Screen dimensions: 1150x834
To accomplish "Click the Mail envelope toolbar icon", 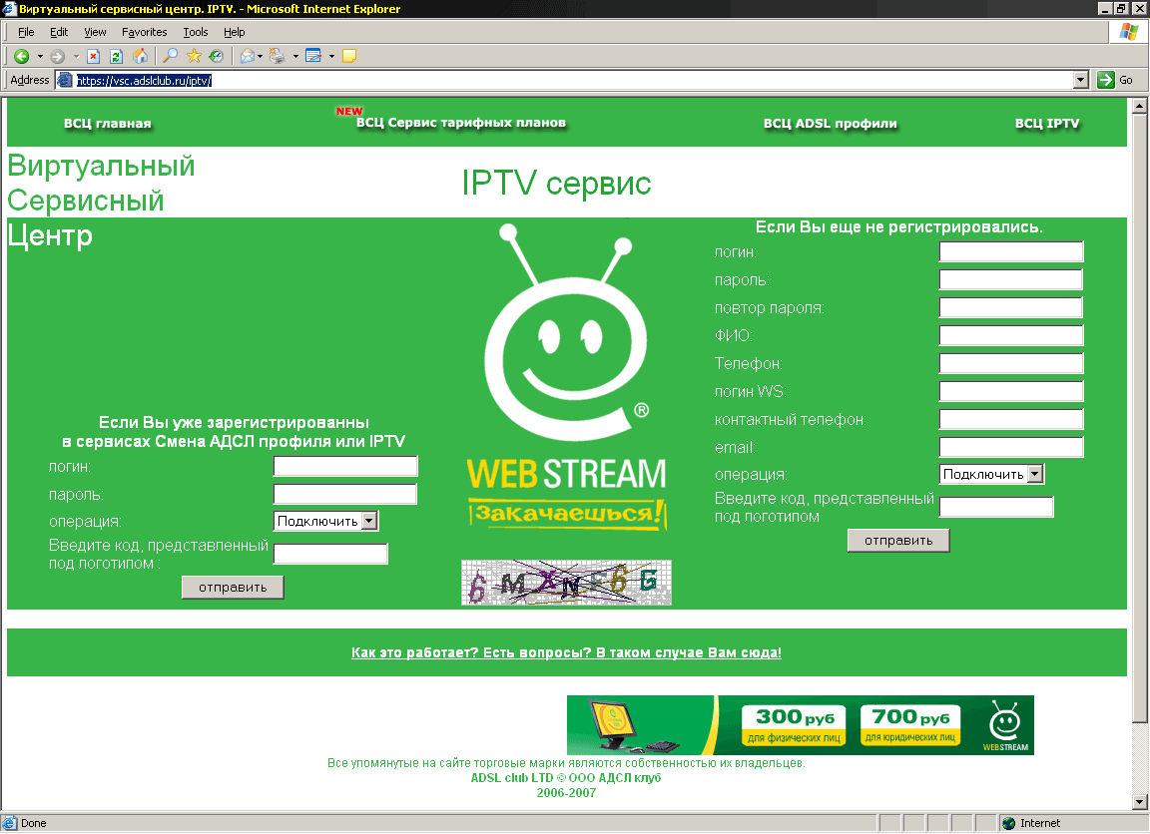I will tap(248, 57).
